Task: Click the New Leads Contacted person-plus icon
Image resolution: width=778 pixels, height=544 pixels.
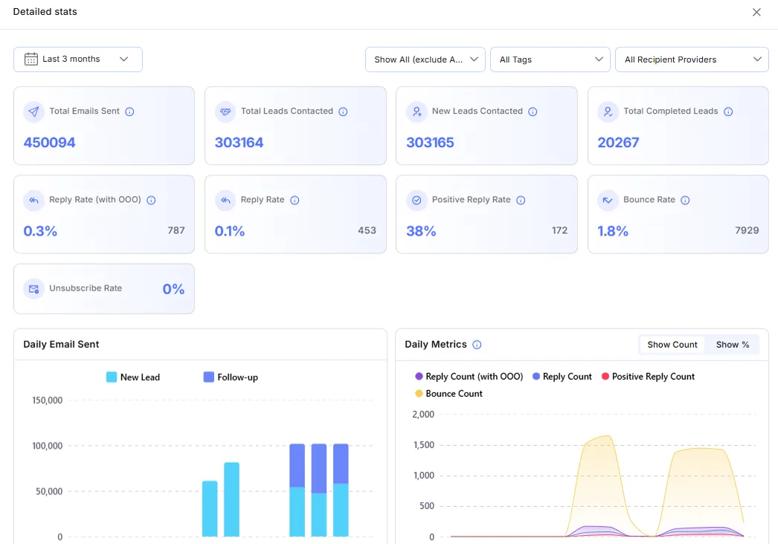Action: point(417,111)
